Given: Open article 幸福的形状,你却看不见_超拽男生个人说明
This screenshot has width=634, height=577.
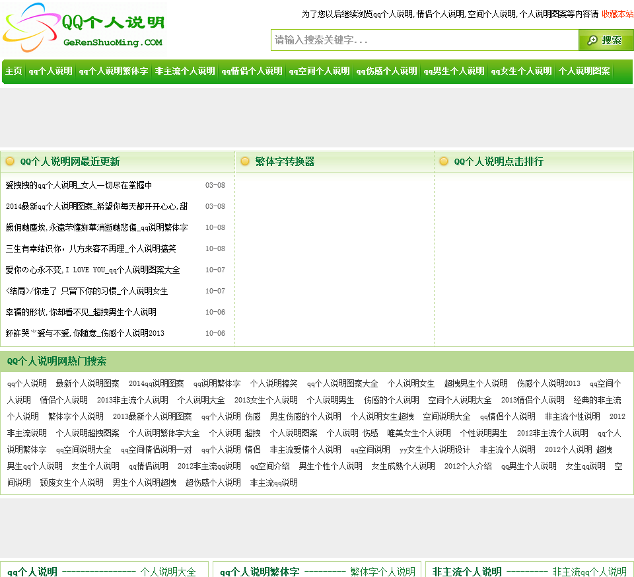Looking at the screenshot, I should [x=81, y=312].
